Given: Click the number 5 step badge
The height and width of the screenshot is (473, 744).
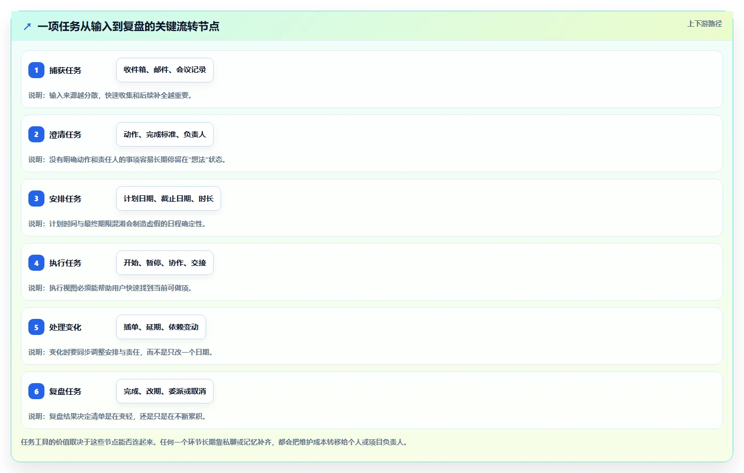Looking at the screenshot, I should coord(36,327).
